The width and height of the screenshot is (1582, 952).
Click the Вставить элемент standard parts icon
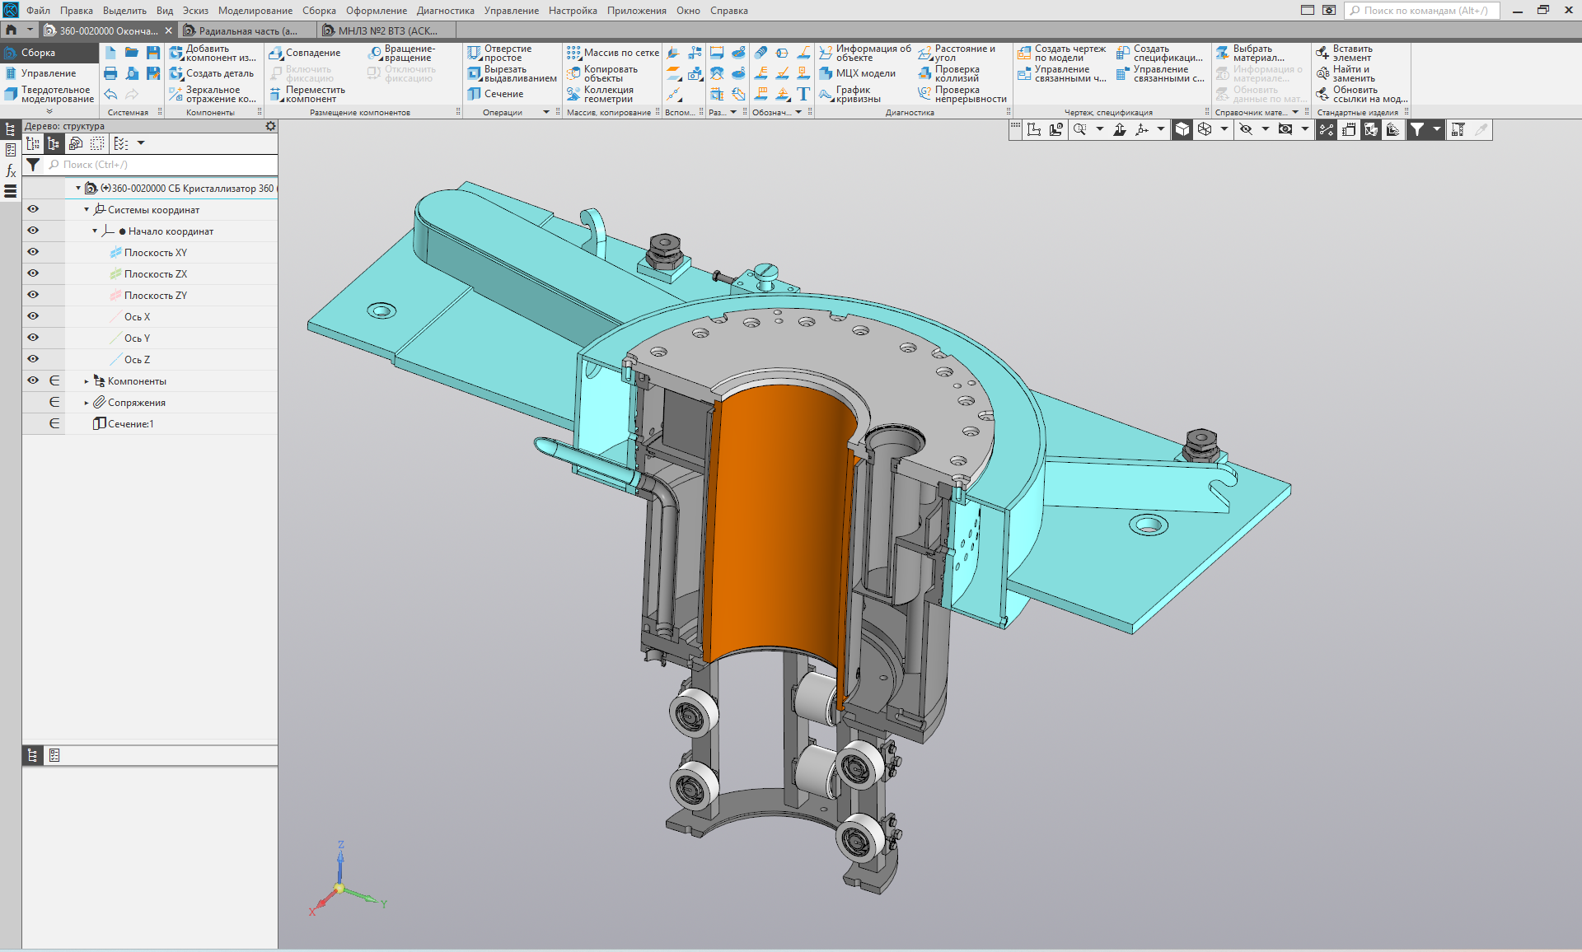(1322, 53)
